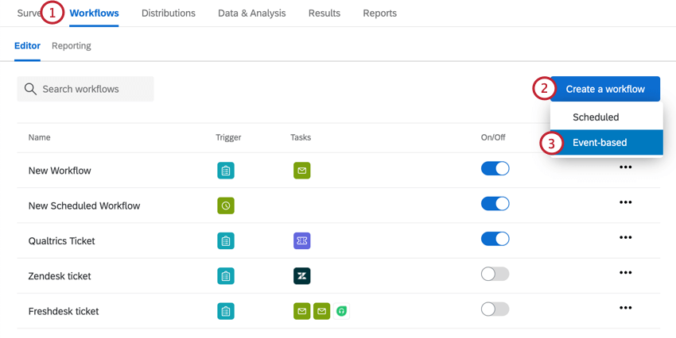
Task: Open the Reporting sub-tab
Action: (x=72, y=46)
